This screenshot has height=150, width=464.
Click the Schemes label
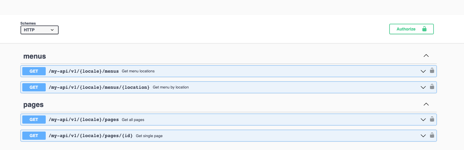[28, 23]
